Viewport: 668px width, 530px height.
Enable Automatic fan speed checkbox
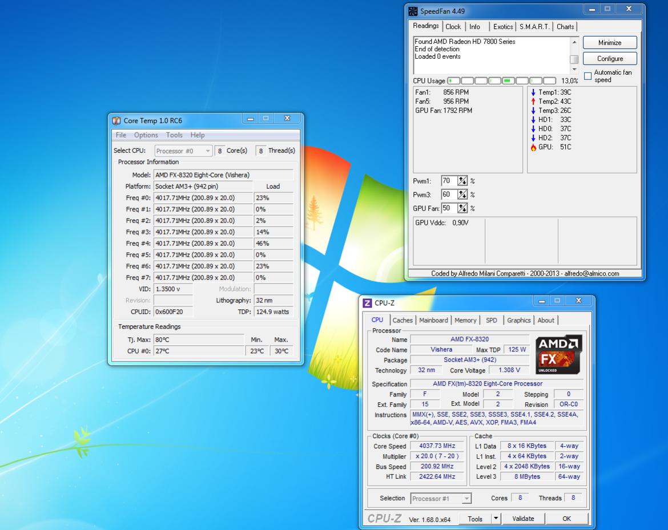point(588,76)
